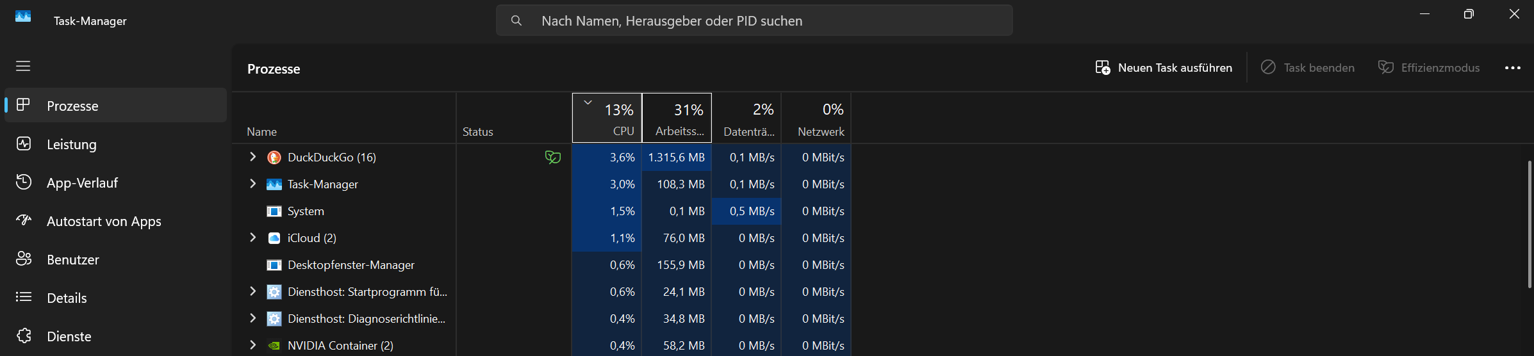Click Neuen Task ausführen button
The height and width of the screenshot is (356, 1534).
click(x=1164, y=68)
